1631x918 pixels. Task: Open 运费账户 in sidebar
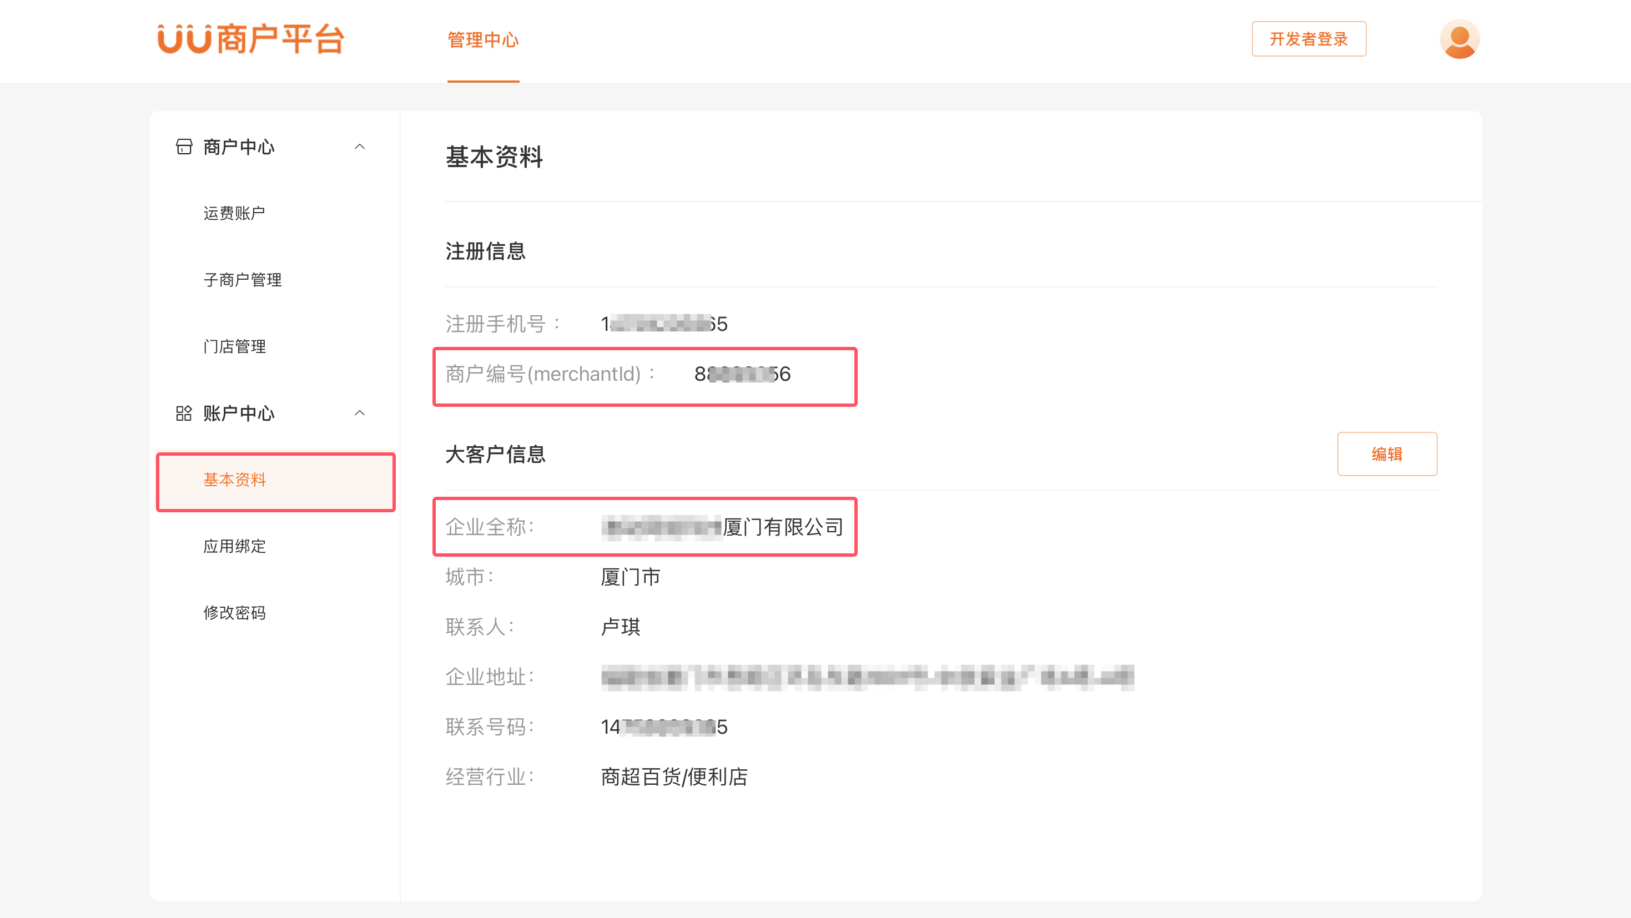point(234,213)
